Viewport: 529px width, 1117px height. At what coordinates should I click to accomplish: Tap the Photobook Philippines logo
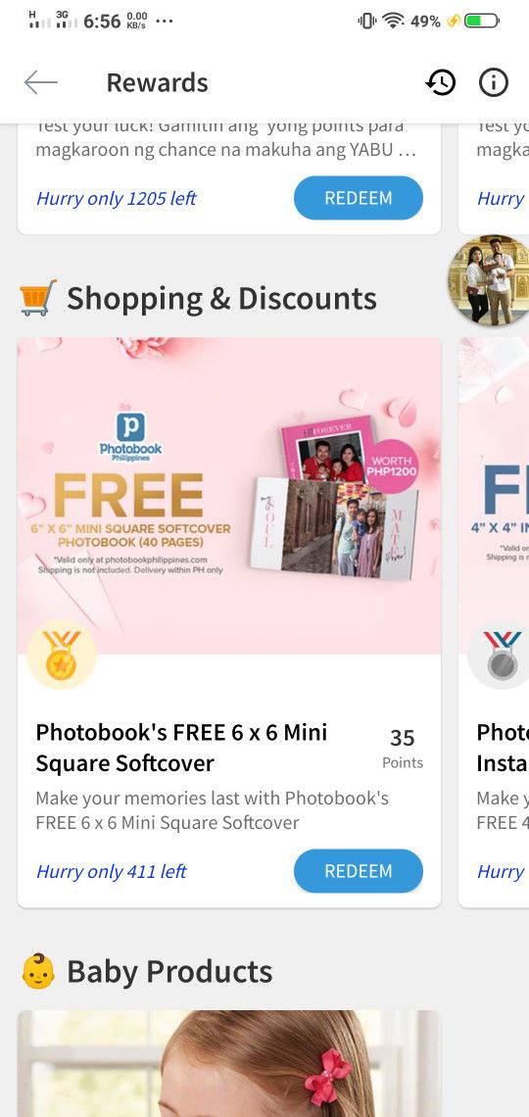pos(130,437)
